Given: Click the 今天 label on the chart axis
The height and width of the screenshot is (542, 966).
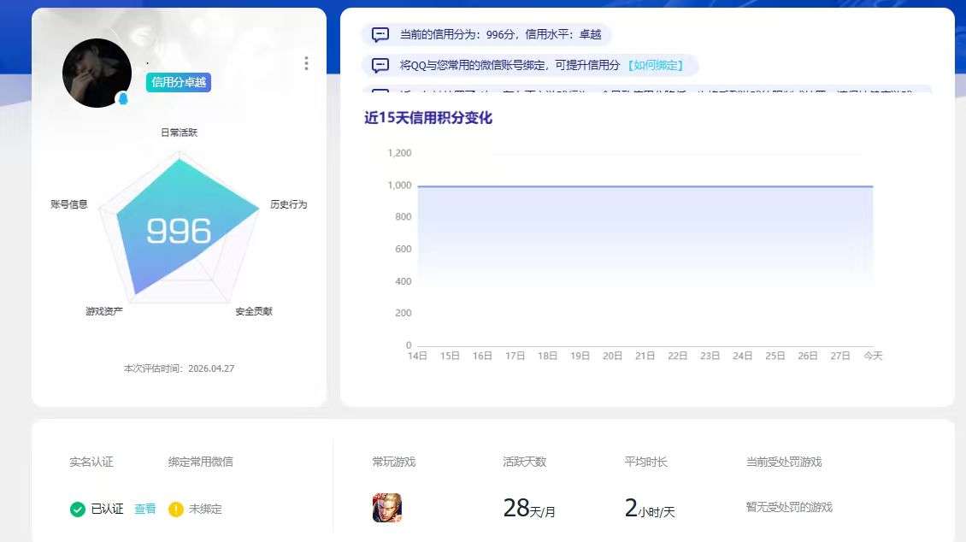Looking at the screenshot, I should click(x=874, y=356).
